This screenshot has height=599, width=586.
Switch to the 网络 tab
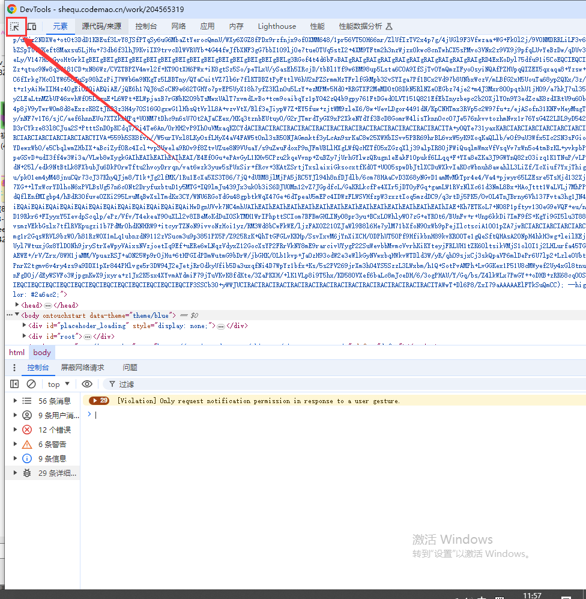(178, 26)
